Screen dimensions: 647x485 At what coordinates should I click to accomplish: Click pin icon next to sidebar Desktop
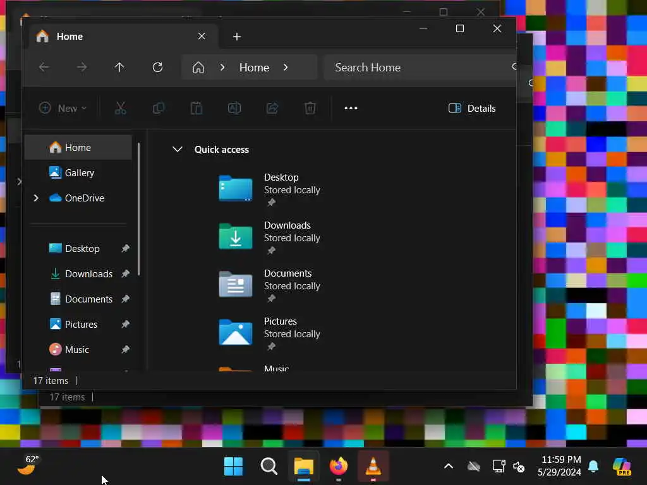coord(126,248)
